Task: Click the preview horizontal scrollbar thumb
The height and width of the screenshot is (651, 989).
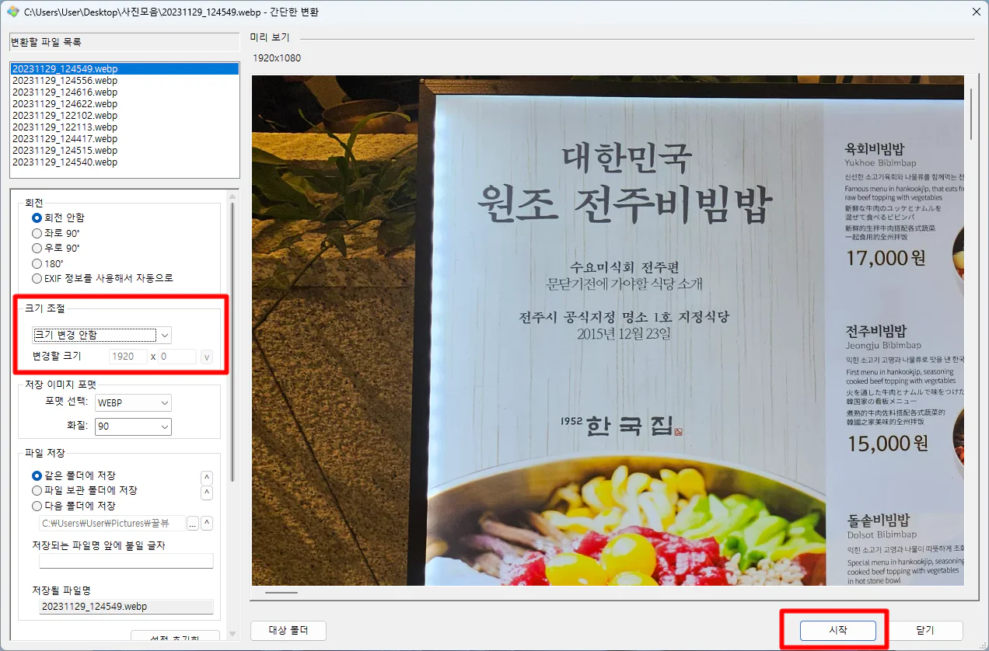Action: click(281, 592)
